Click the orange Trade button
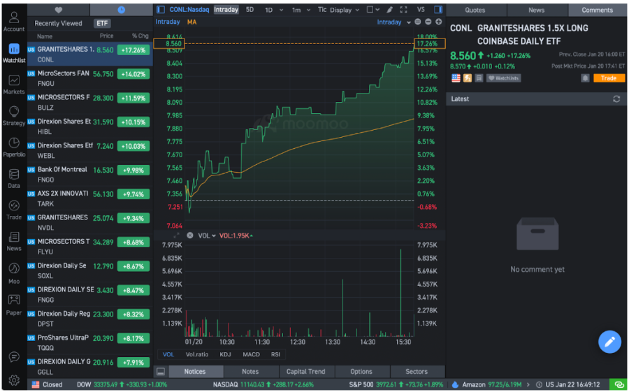This screenshot has height=392, width=629. click(x=609, y=78)
